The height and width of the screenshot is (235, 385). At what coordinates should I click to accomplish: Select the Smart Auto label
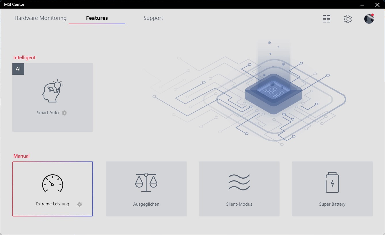coord(48,113)
